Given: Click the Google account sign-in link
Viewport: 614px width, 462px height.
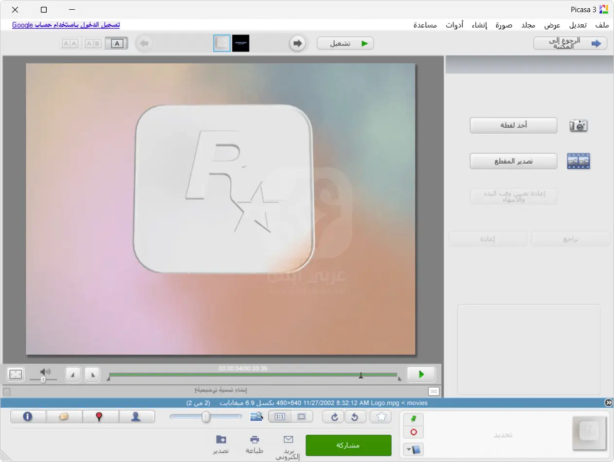Looking at the screenshot, I should [66, 25].
